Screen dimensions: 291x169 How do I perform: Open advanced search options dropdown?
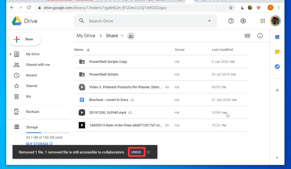tap(209, 21)
